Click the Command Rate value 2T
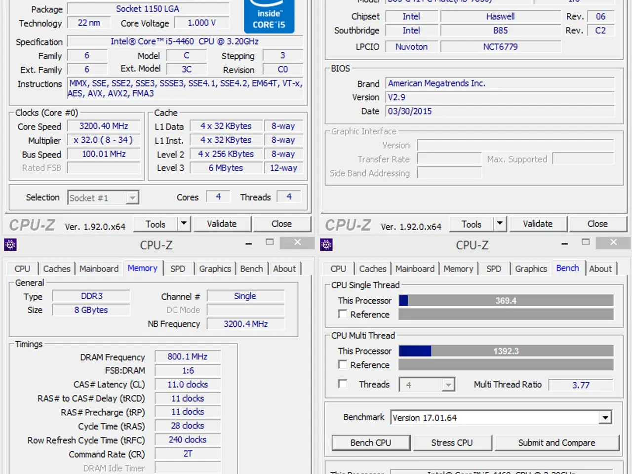The width and height of the screenshot is (632, 474). click(188, 453)
